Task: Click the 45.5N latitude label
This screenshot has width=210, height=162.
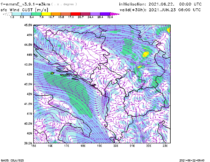Action: (28, 25)
